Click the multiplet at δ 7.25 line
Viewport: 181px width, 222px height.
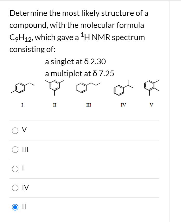coord(79,74)
